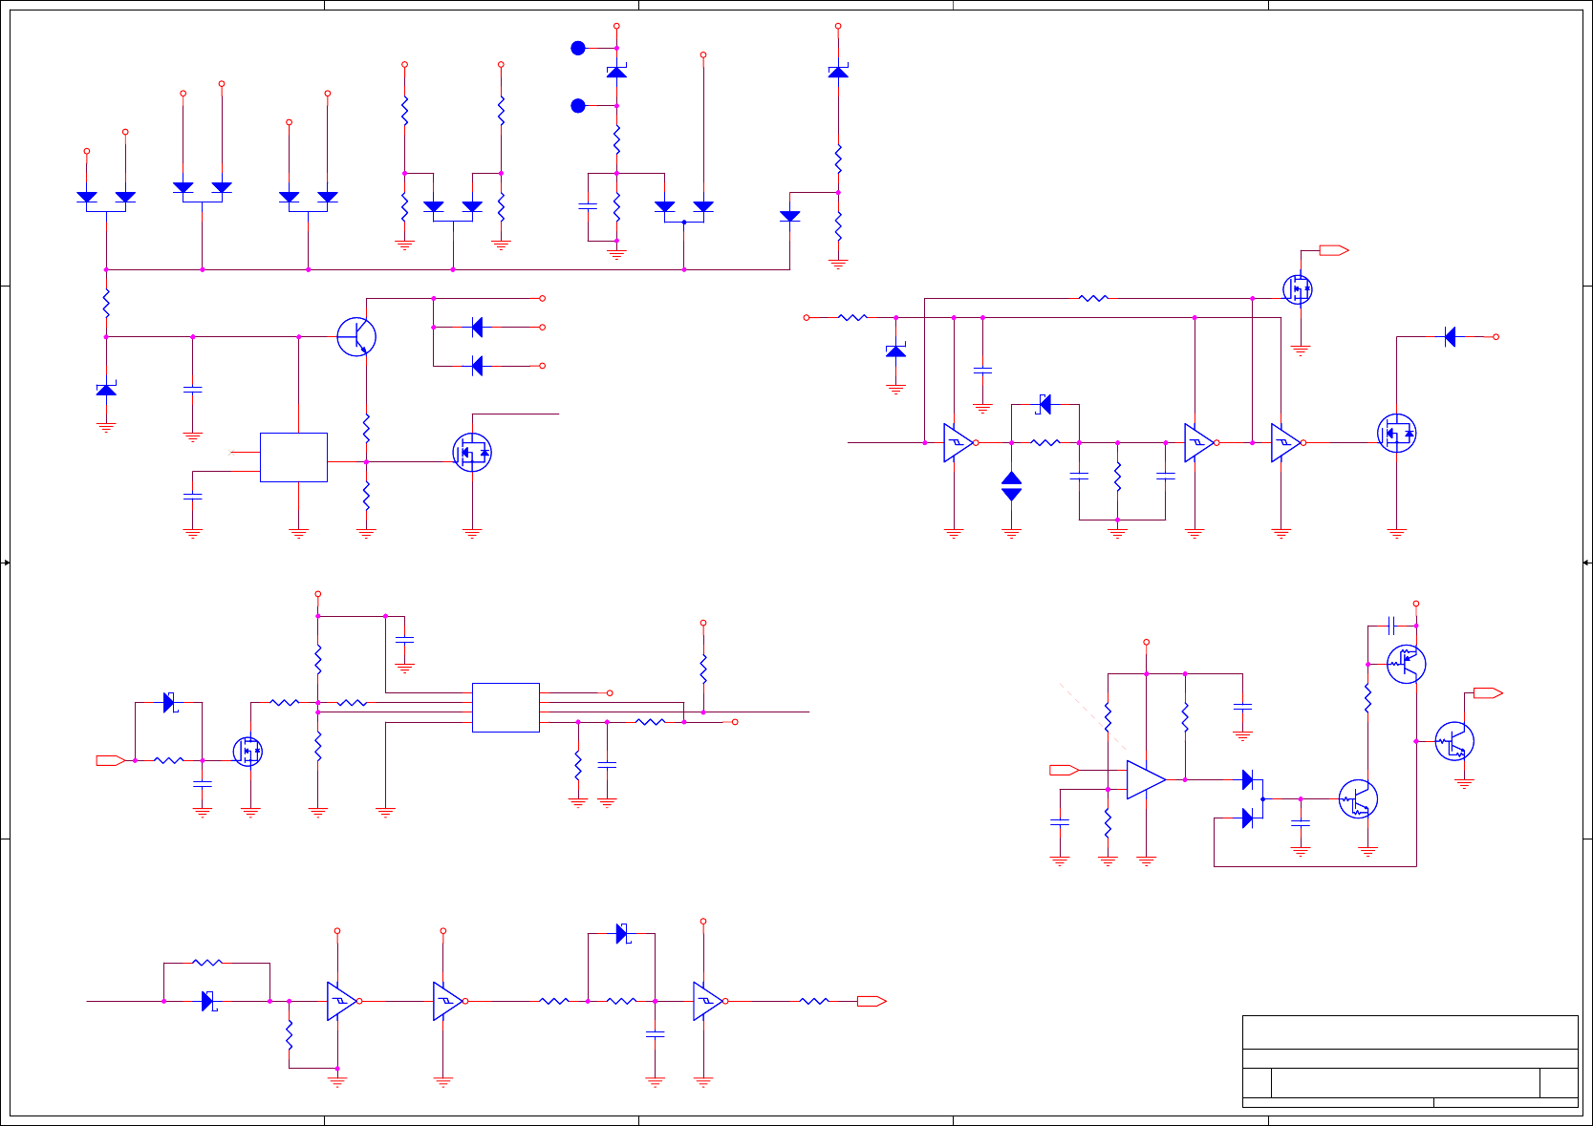This screenshot has height=1126, width=1593.
Task: Select the series diode leading to the terminal after the large MOSFET
Action: pyautogui.click(x=1450, y=336)
